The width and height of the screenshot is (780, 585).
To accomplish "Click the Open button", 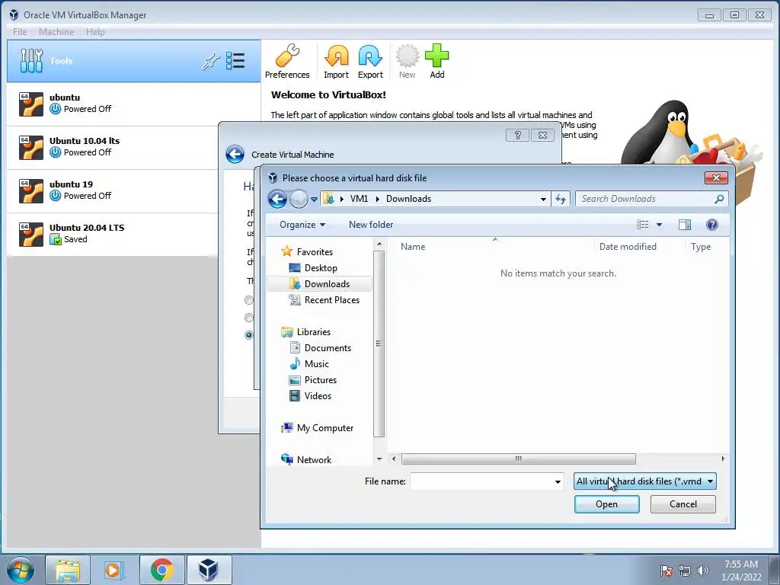I will 607,504.
